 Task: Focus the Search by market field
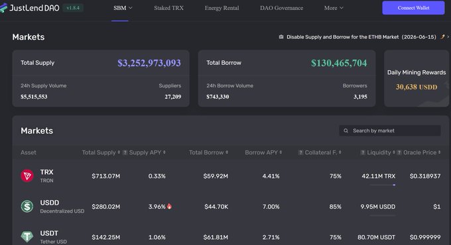pos(390,130)
